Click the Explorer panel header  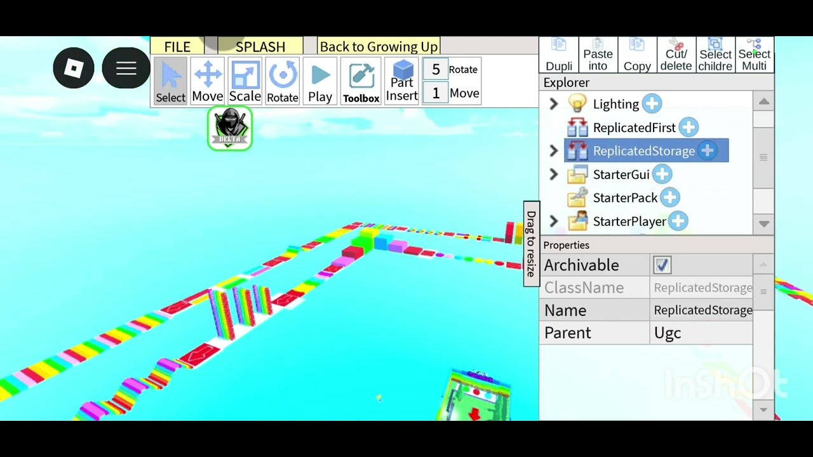(x=656, y=83)
